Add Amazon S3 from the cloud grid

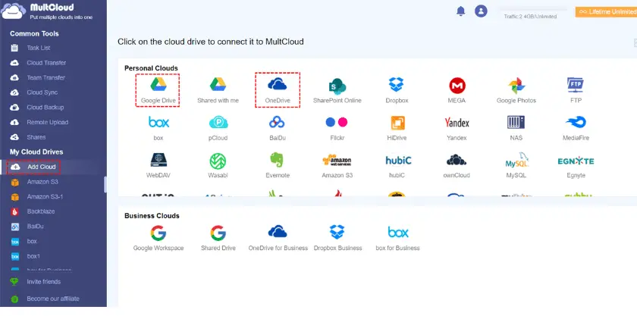coord(337,165)
